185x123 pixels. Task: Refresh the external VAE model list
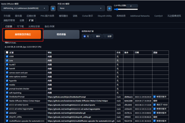tap(109, 8)
